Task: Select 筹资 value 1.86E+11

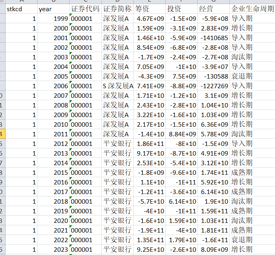Action: (149, 144)
